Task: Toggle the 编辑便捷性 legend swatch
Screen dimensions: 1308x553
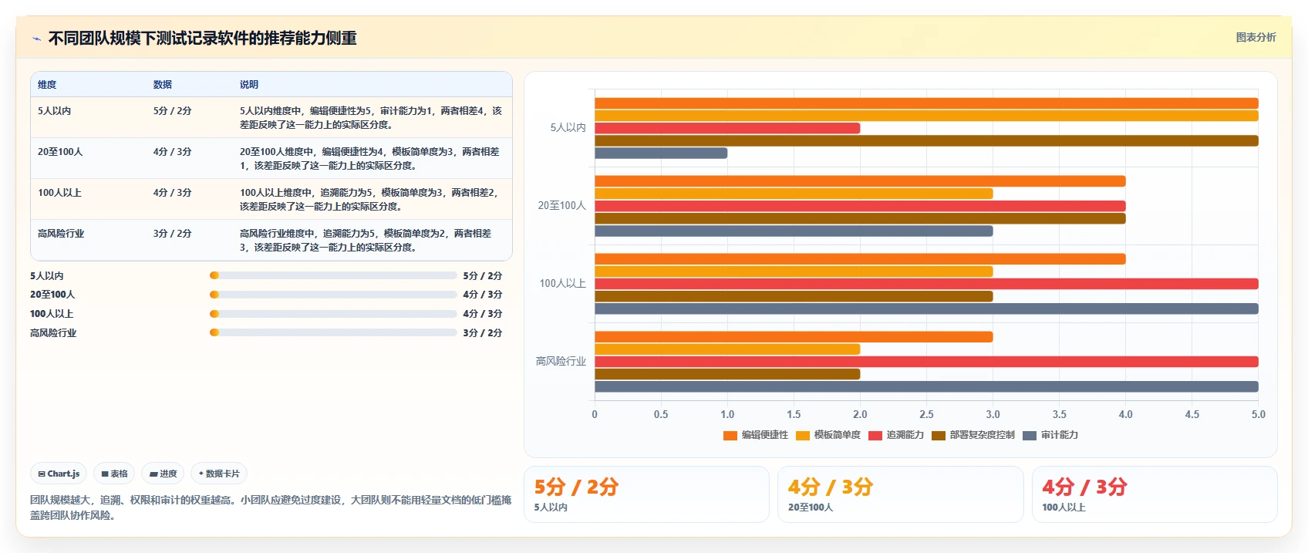Action: click(730, 435)
